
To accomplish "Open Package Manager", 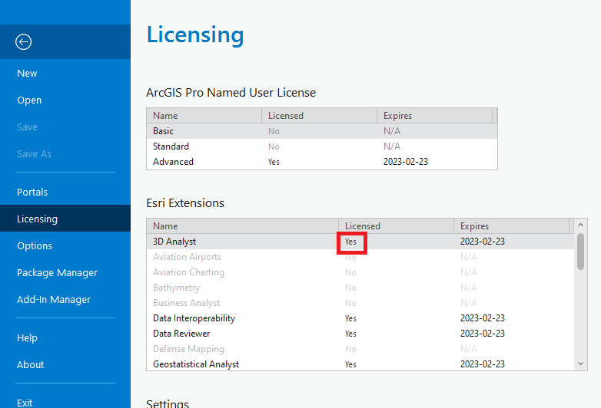I will coord(57,273).
